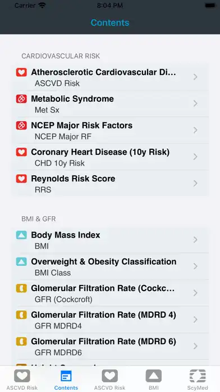Viewport: 220px width, 392px height.
Task: Tap the heart icon beside Atherosclerotic Cardiovascular Disease
Action: (21, 72)
